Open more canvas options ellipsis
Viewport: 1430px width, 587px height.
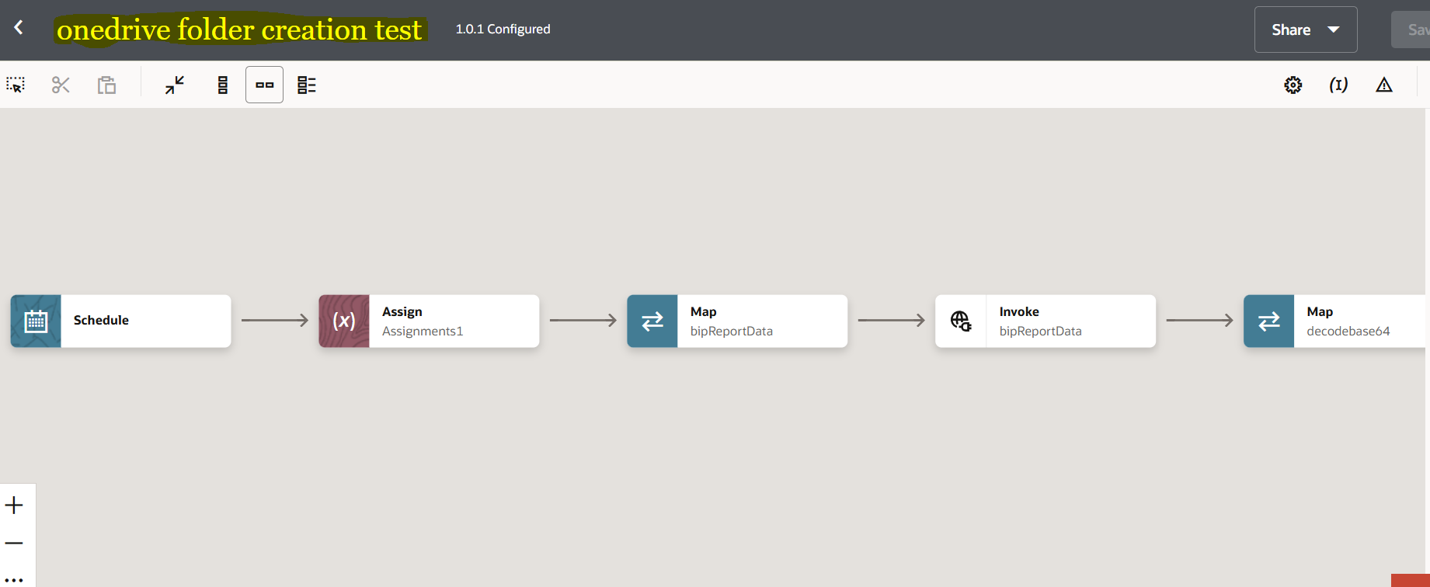14,579
